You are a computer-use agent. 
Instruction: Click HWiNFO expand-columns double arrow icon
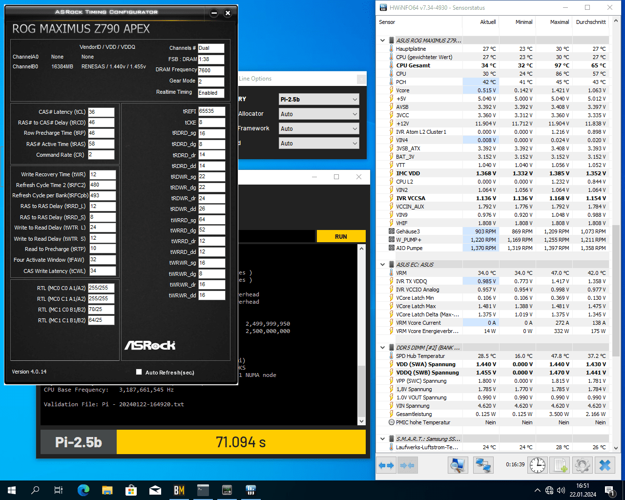point(386,465)
